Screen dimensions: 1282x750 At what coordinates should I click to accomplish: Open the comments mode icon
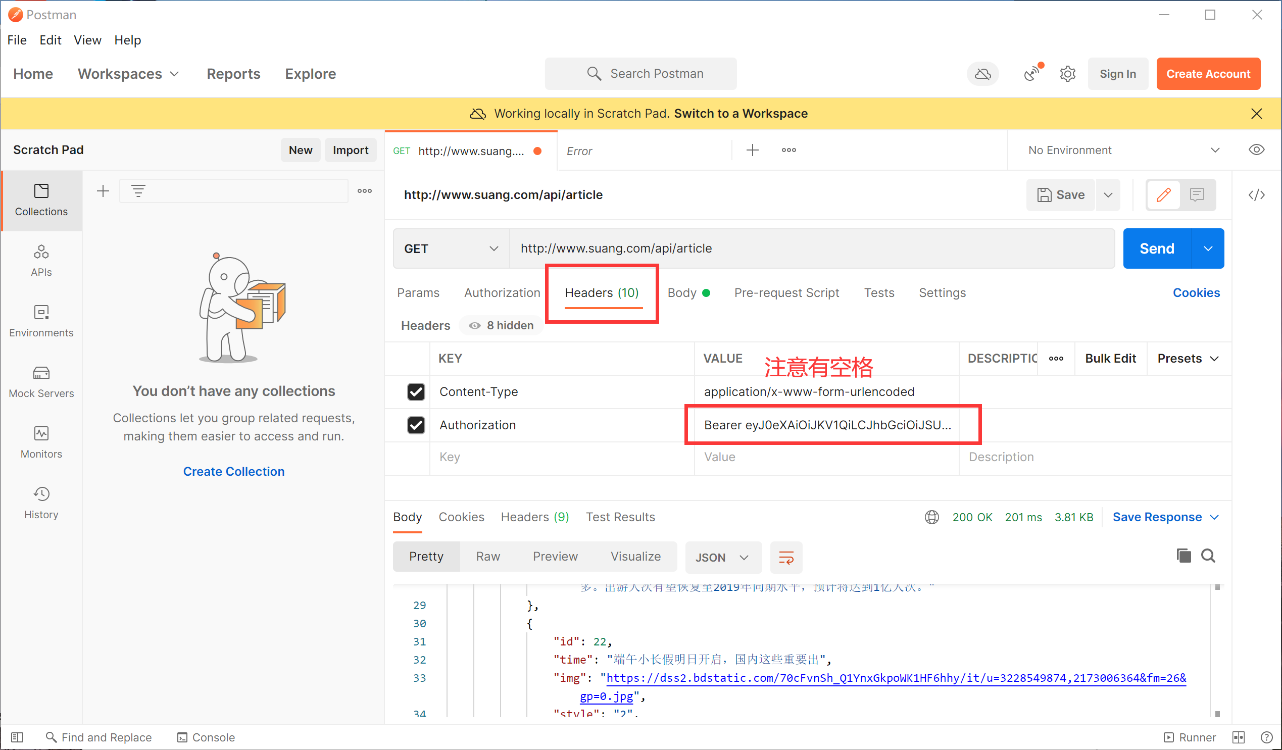click(x=1197, y=194)
